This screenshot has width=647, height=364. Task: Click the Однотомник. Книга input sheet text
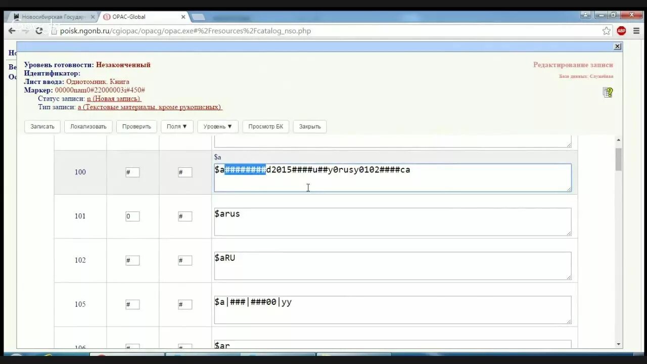(x=98, y=81)
